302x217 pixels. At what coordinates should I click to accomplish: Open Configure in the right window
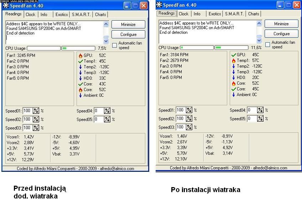pos(281,34)
